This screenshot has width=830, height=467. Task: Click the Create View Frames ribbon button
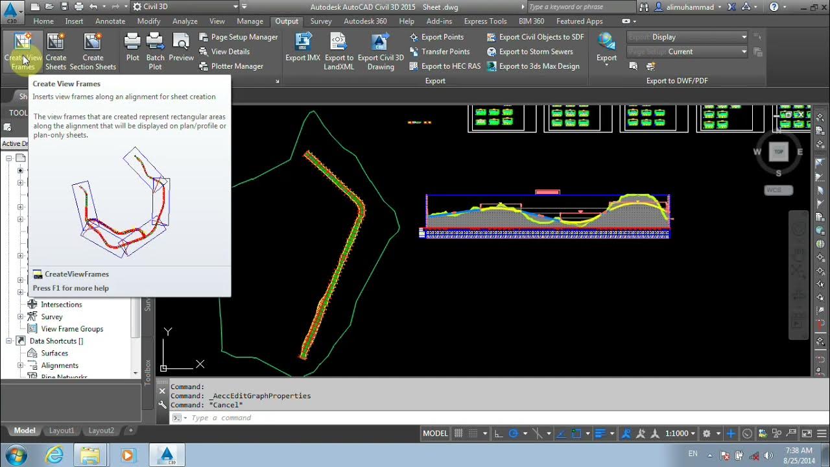(23, 51)
